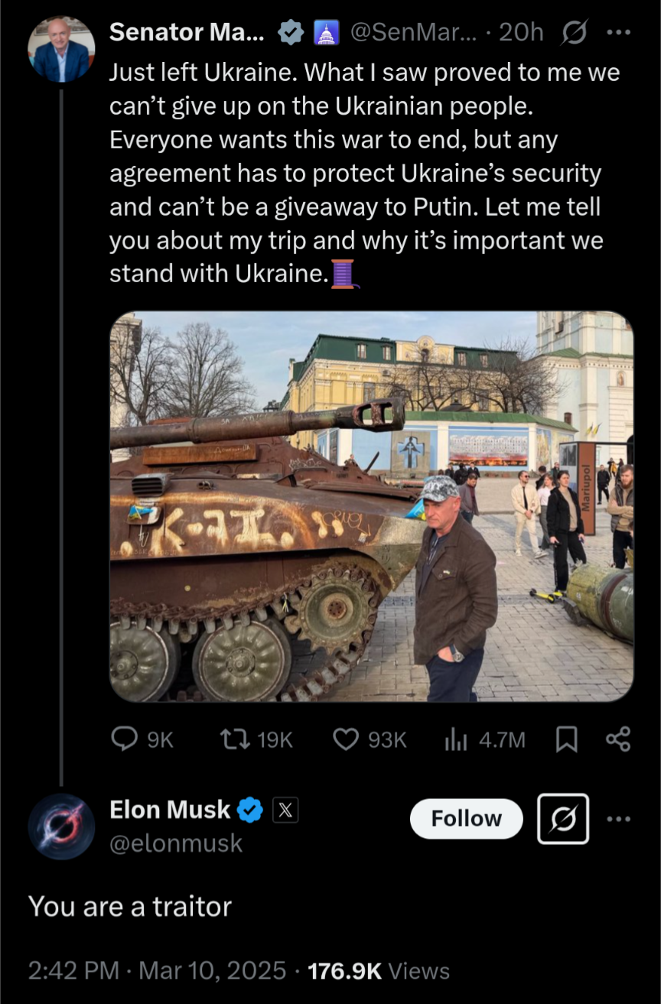
Task: Open more options on Senator's post
Action: click(x=617, y=33)
